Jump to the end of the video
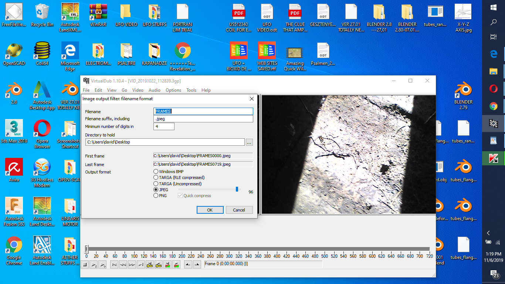 pos(141,264)
